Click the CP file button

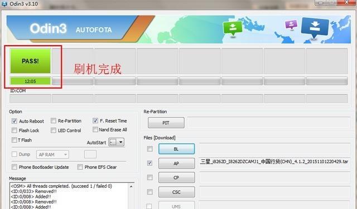click(x=176, y=178)
